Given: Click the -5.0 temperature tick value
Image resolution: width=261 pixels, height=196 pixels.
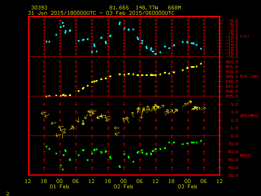Looking at the screenshot, I should point(233,21).
